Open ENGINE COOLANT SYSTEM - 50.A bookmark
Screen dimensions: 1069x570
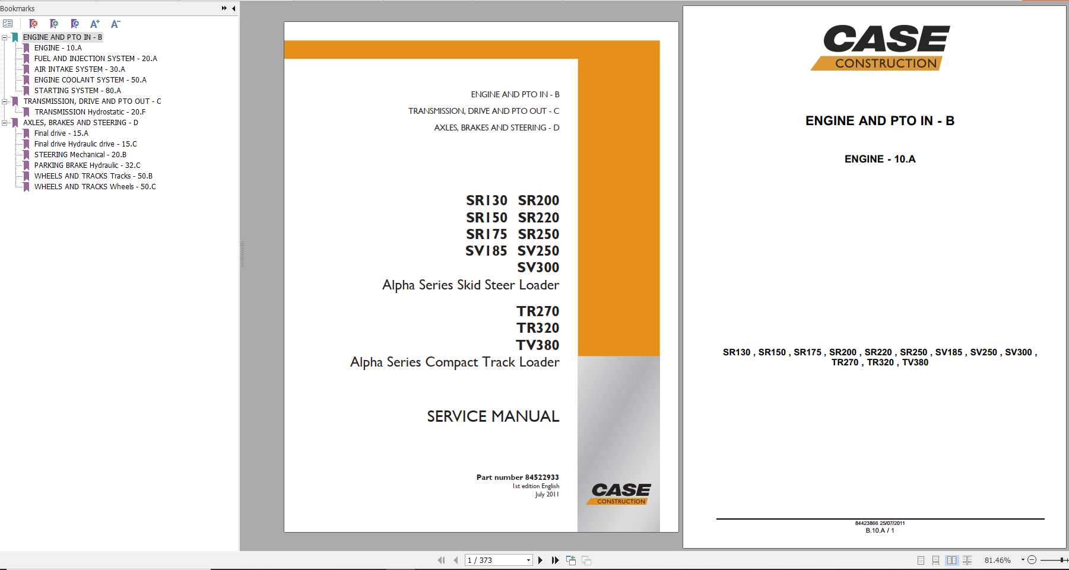pyautogui.click(x=90, y=80)
